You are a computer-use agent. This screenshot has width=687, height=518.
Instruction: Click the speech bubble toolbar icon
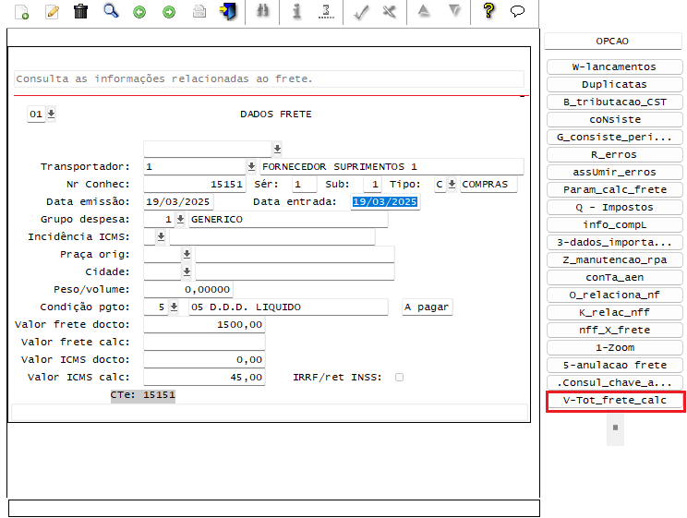pyautogui.click(x=517, y=11)
